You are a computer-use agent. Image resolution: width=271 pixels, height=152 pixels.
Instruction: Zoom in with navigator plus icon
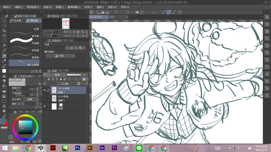74,32
